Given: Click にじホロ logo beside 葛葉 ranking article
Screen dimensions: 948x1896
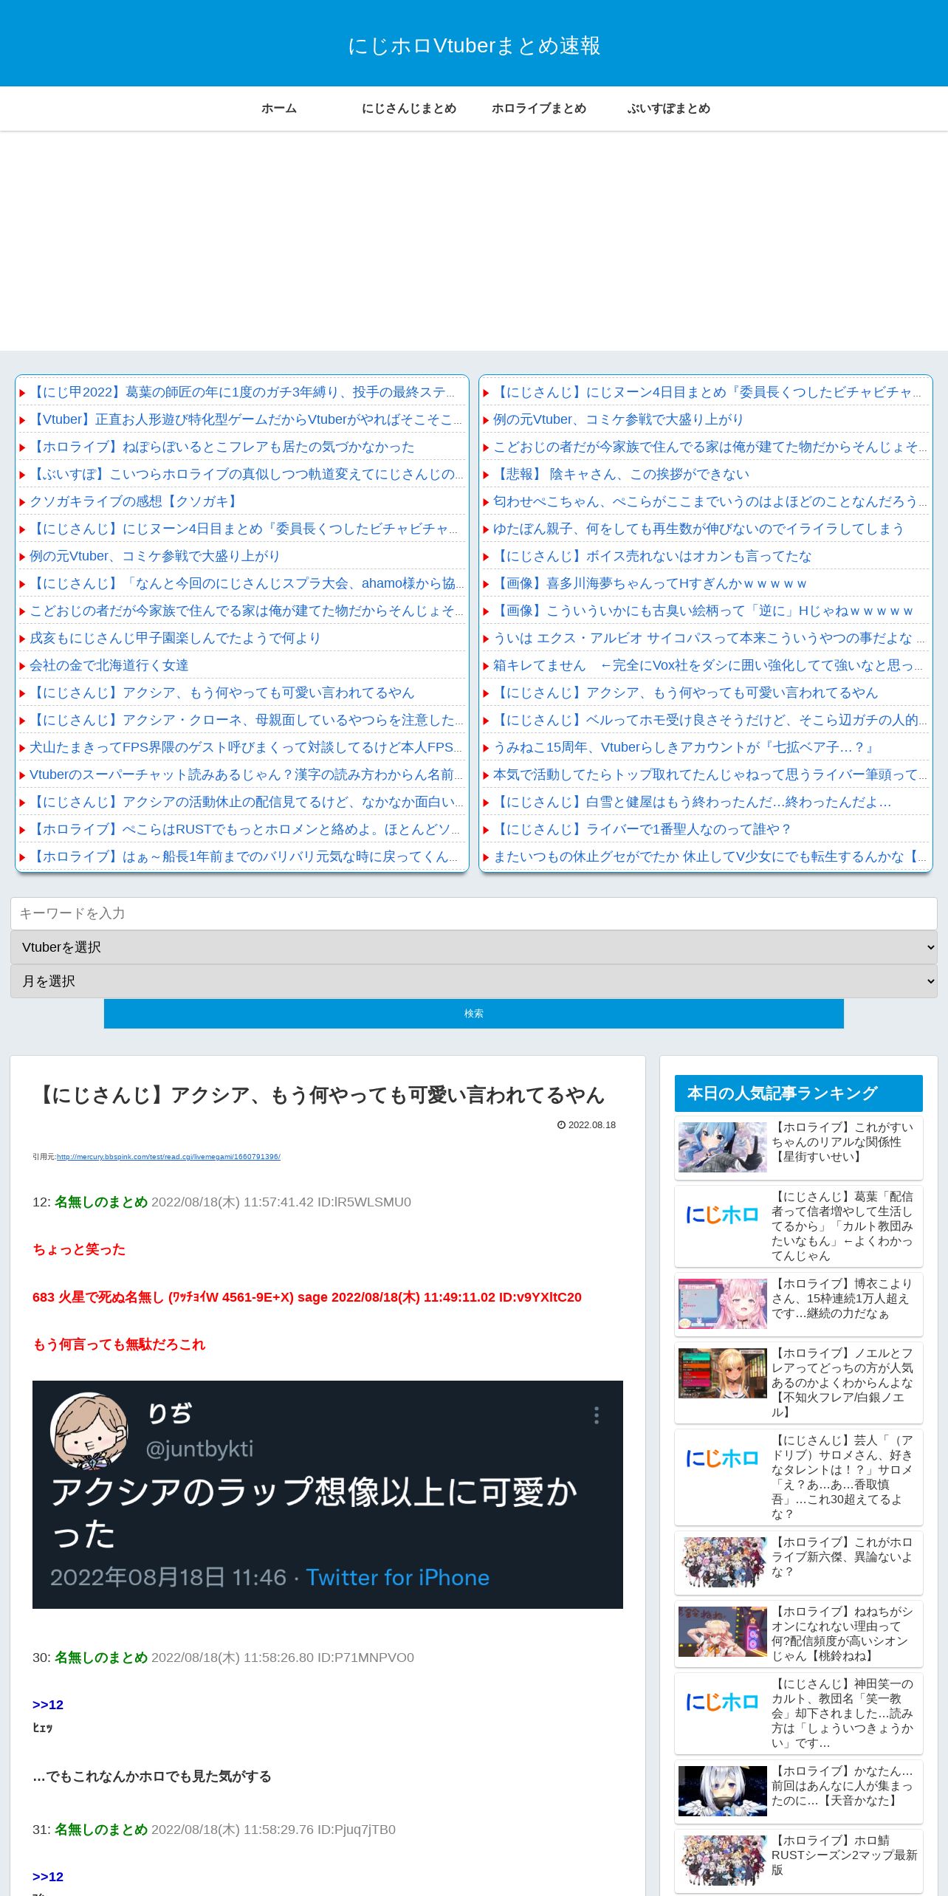Looking at the screenshot, I should coord(723,1215).
